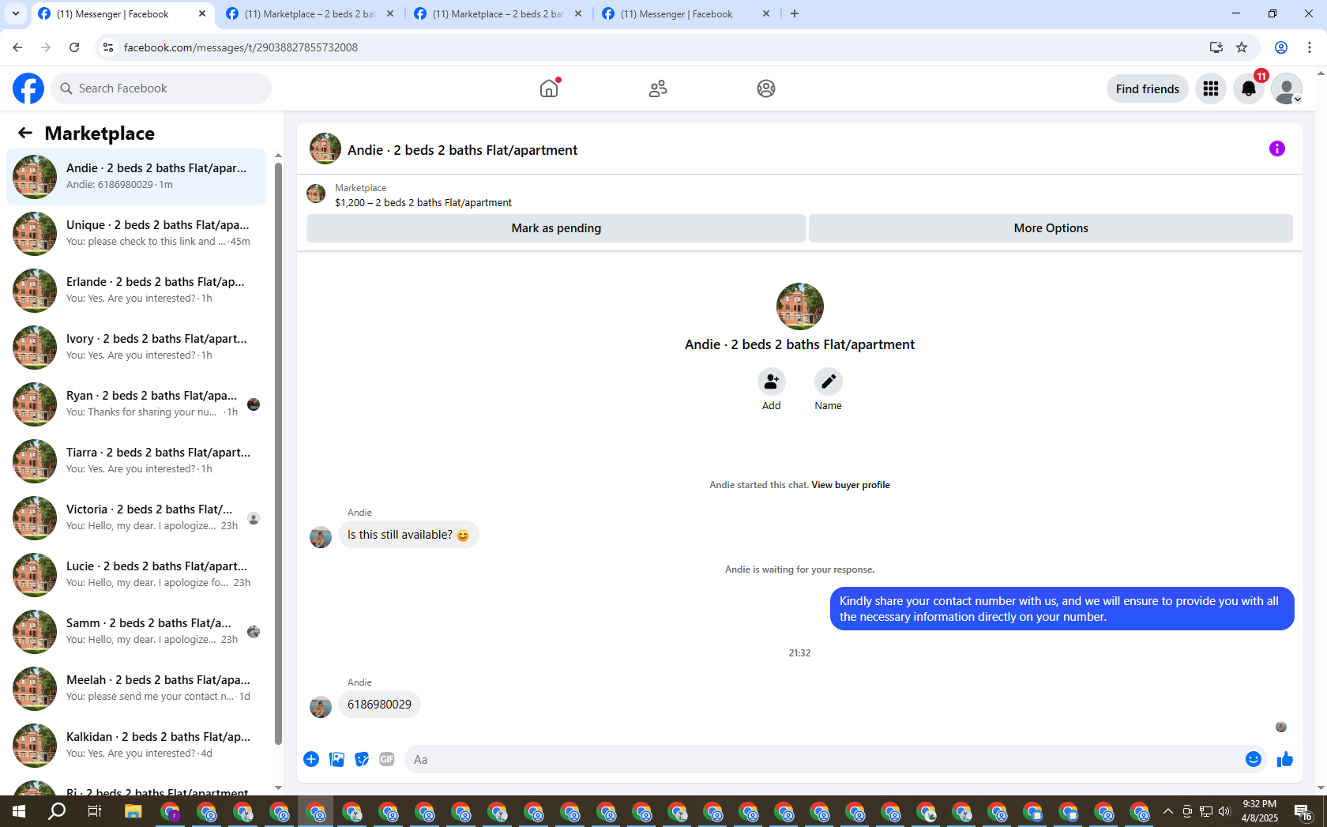Switch to the fourth Messenger browser tab
The image size is (1327, 827).
686,14
